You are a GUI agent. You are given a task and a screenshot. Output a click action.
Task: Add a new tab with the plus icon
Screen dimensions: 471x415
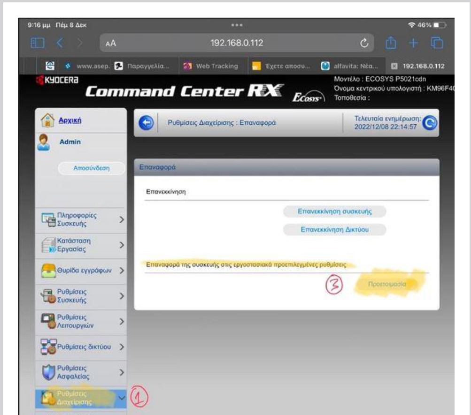(x=413, y=43)
